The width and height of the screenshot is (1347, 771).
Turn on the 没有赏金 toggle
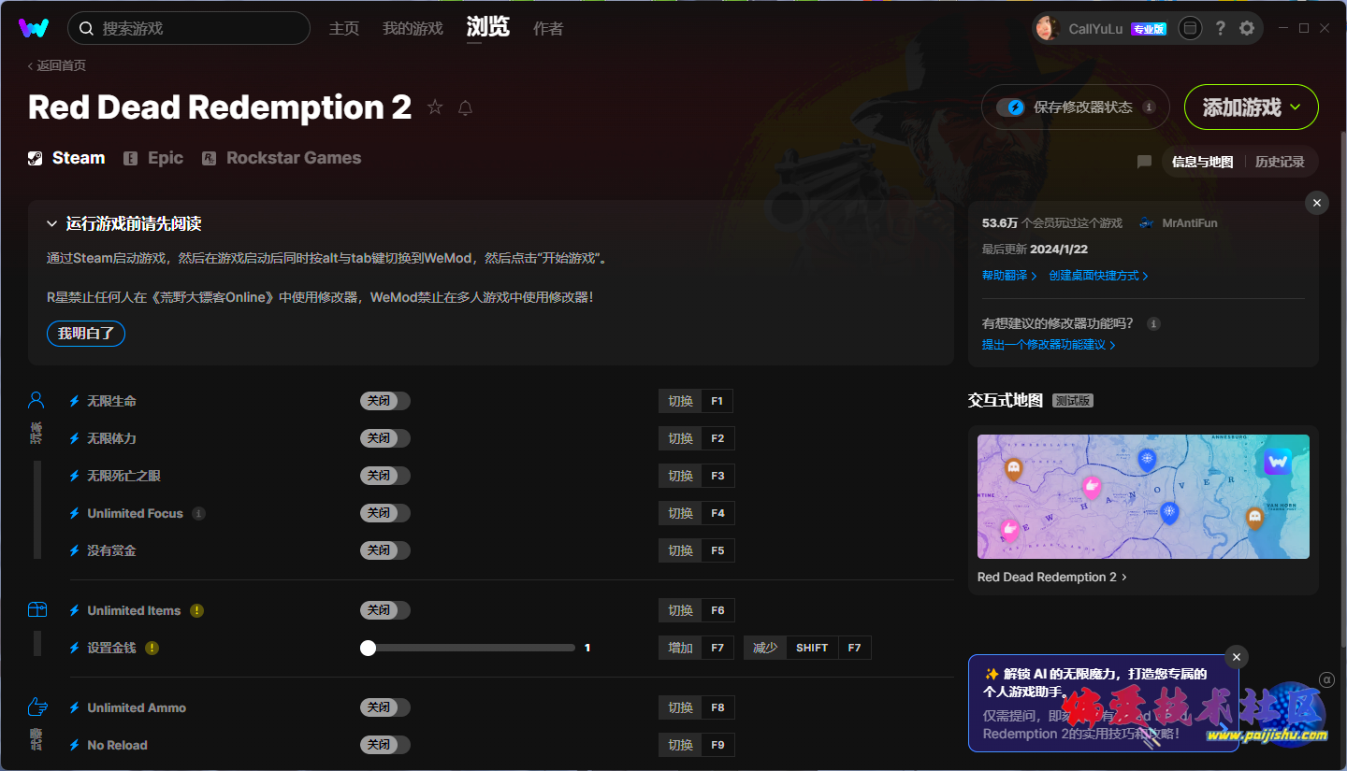[x=385, y=550]
